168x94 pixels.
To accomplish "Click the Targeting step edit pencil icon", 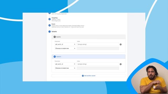I will (x=50, y=19).
